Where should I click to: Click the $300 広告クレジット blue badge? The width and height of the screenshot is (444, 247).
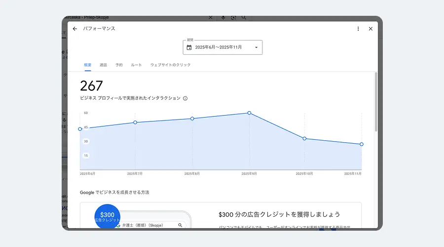tap(107, 216)
